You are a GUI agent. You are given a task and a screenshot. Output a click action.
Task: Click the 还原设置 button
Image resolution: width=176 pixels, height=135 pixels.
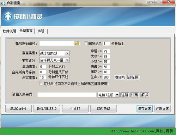(x=162, y=109)
